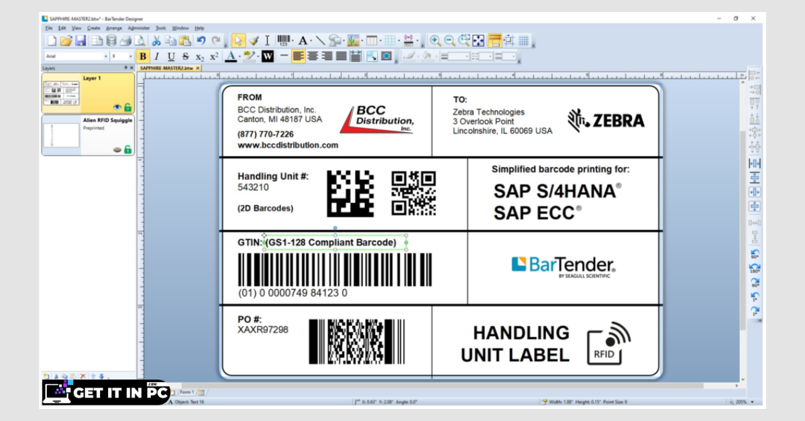This screenshot has width=805, height=421.
Task: Rotate 180° using right toolbar
Action: (755, 269)
